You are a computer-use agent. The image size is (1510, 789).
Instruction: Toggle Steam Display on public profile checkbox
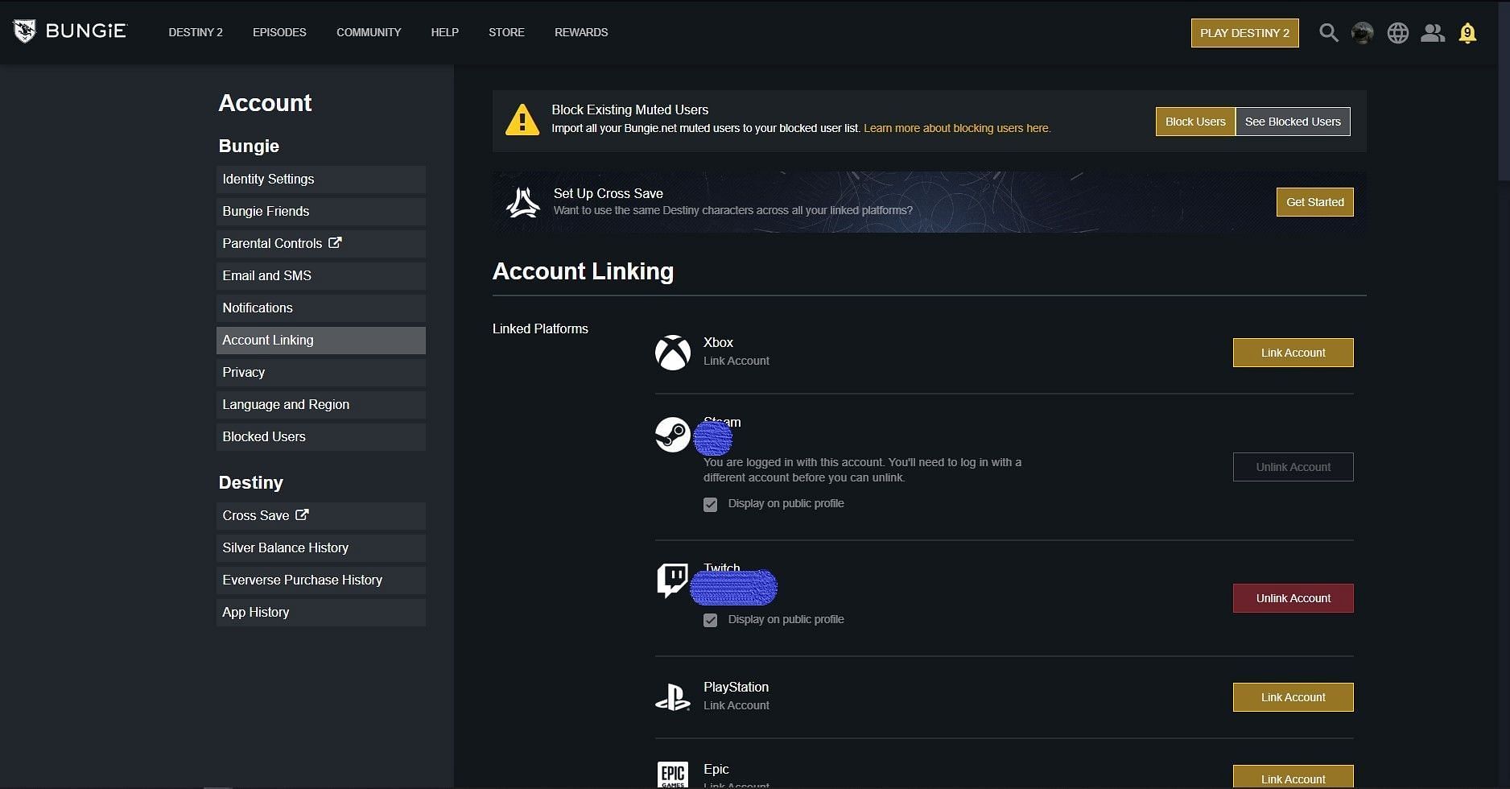click(710, 505)
